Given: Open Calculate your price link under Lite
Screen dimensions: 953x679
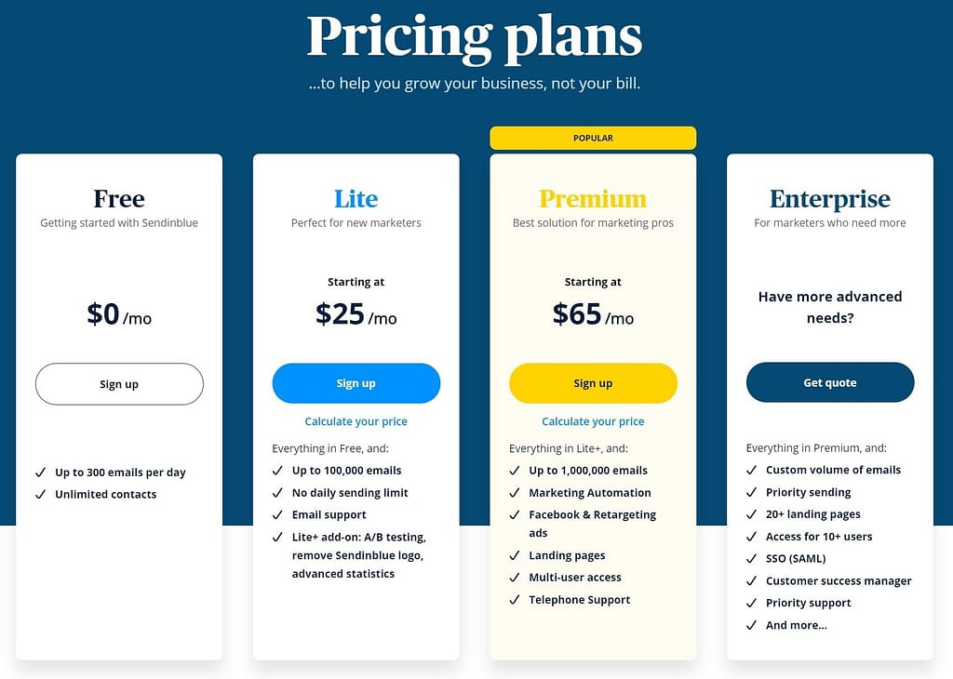Looking at the screenshot, I should [x=356, y=421].
